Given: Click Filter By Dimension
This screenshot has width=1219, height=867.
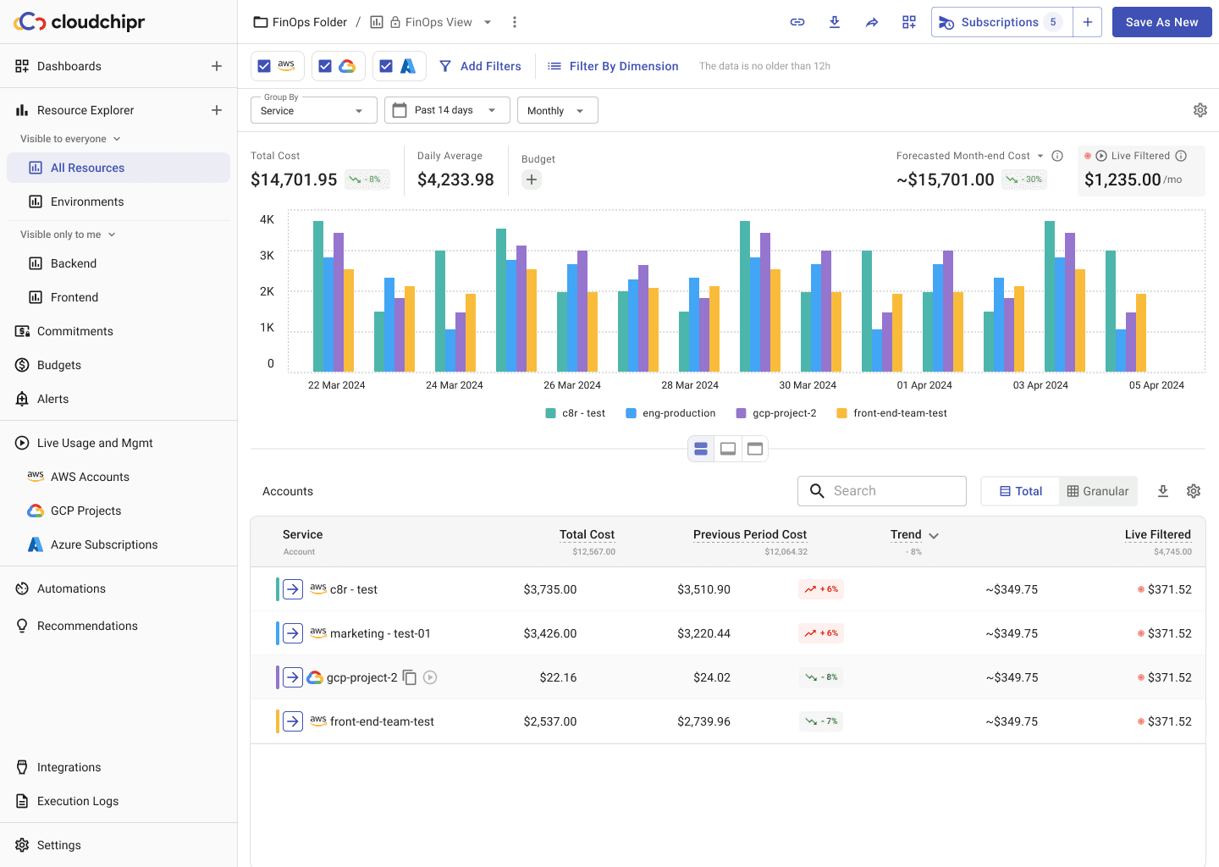Looking at the screenshot, I should tap(613, 66).
